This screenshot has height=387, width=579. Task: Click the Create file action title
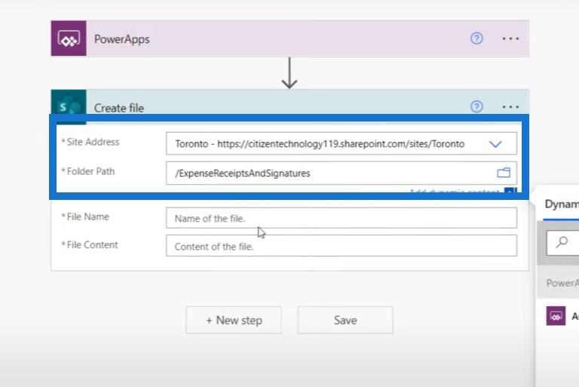(x=119, y=108)
